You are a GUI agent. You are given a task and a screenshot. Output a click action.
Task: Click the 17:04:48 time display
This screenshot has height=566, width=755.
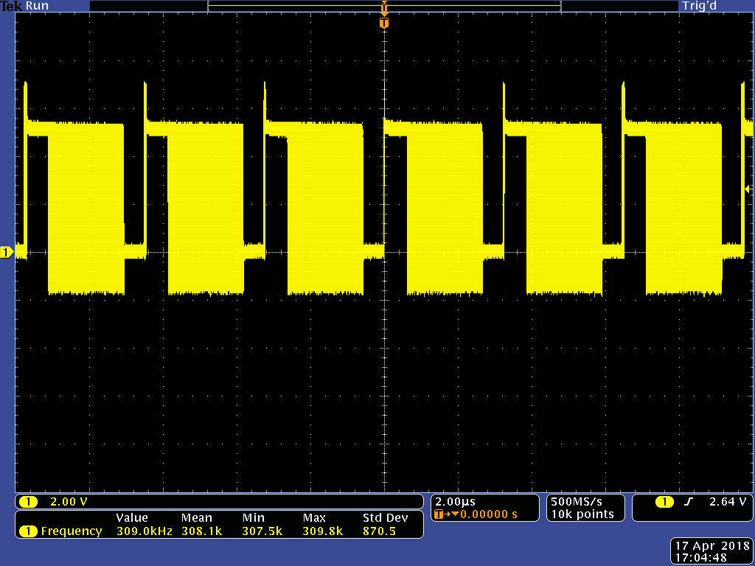pyautogui.click(x=701, y=559)
